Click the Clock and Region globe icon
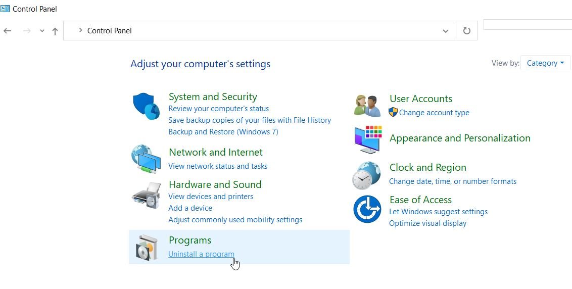 [x=367, y=175]
